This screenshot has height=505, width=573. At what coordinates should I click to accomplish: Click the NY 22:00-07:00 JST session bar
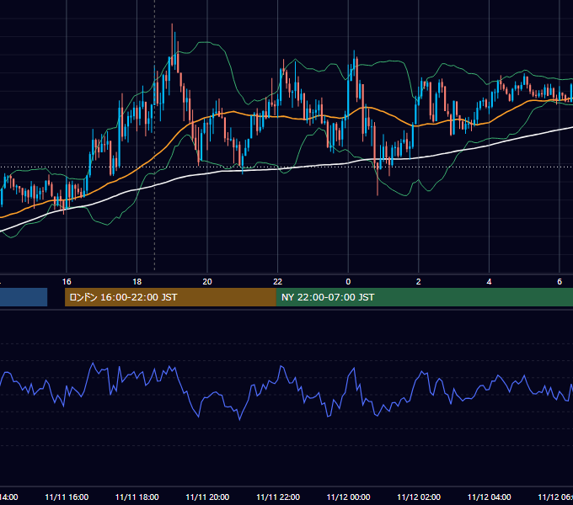pos(424,297)
